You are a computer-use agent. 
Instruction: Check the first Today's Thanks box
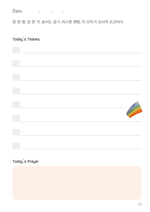(x=16, y=50)
